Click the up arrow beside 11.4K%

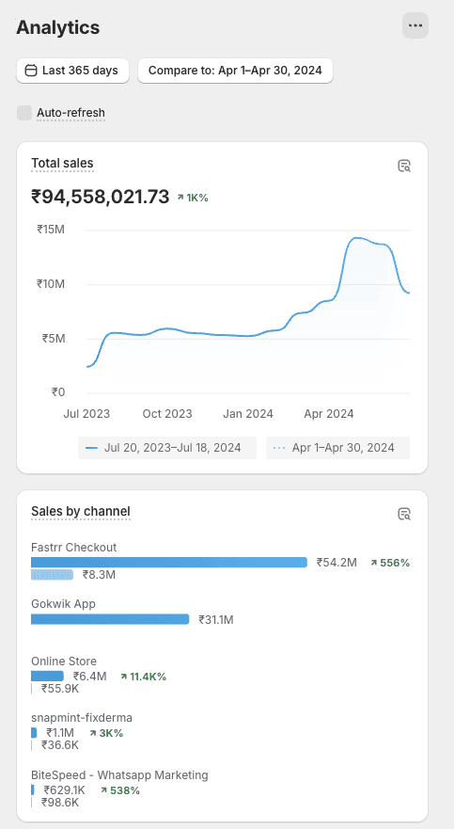(x=124, y=677)
